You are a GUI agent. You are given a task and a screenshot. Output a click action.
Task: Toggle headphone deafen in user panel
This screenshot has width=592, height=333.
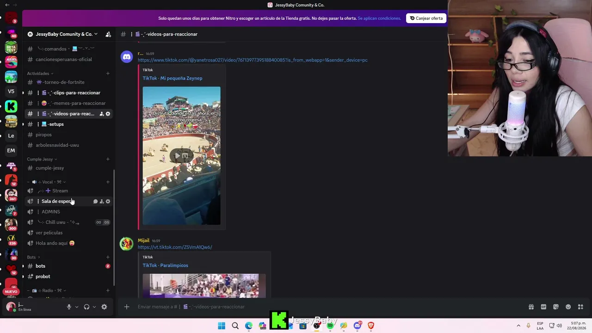[x=86, y=307]
